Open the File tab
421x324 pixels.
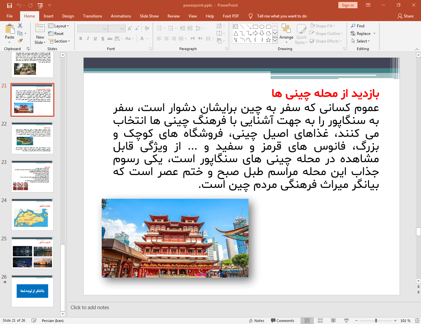click(x=10, y=16)
